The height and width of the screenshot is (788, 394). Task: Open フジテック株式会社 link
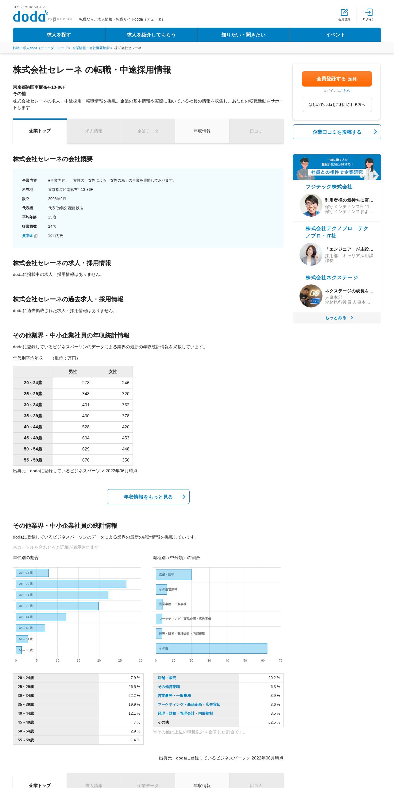(x=329, y=187)
